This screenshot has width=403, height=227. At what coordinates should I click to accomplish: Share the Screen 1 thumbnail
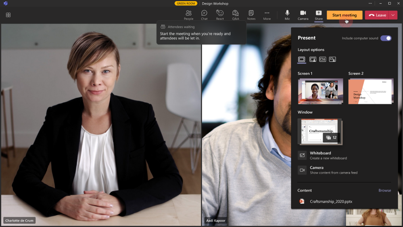(320, 91)
